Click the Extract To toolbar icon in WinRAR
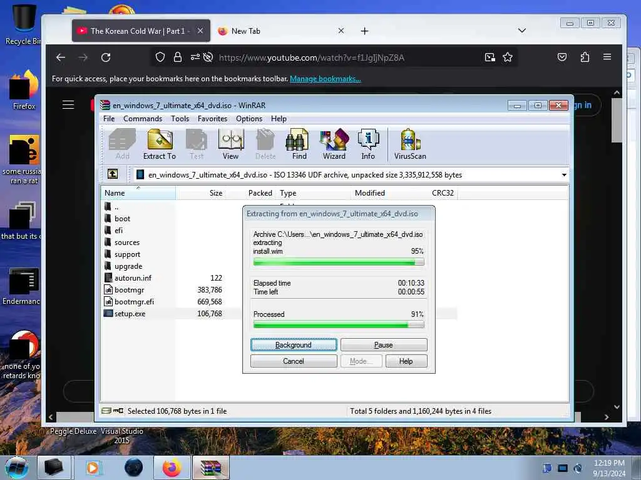 (x=160, y=144)
